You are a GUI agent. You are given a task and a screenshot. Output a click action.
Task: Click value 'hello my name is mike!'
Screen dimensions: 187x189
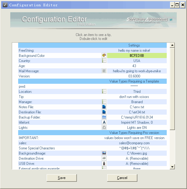134,51
